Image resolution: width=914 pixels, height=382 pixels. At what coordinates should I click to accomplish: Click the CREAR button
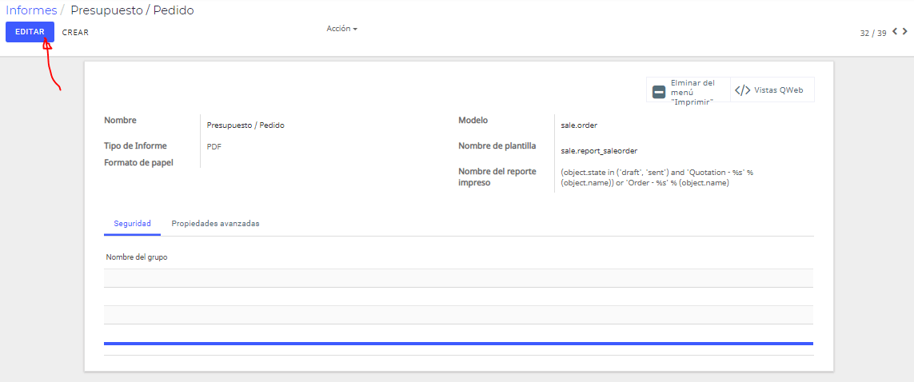click(x=75, y=33)
